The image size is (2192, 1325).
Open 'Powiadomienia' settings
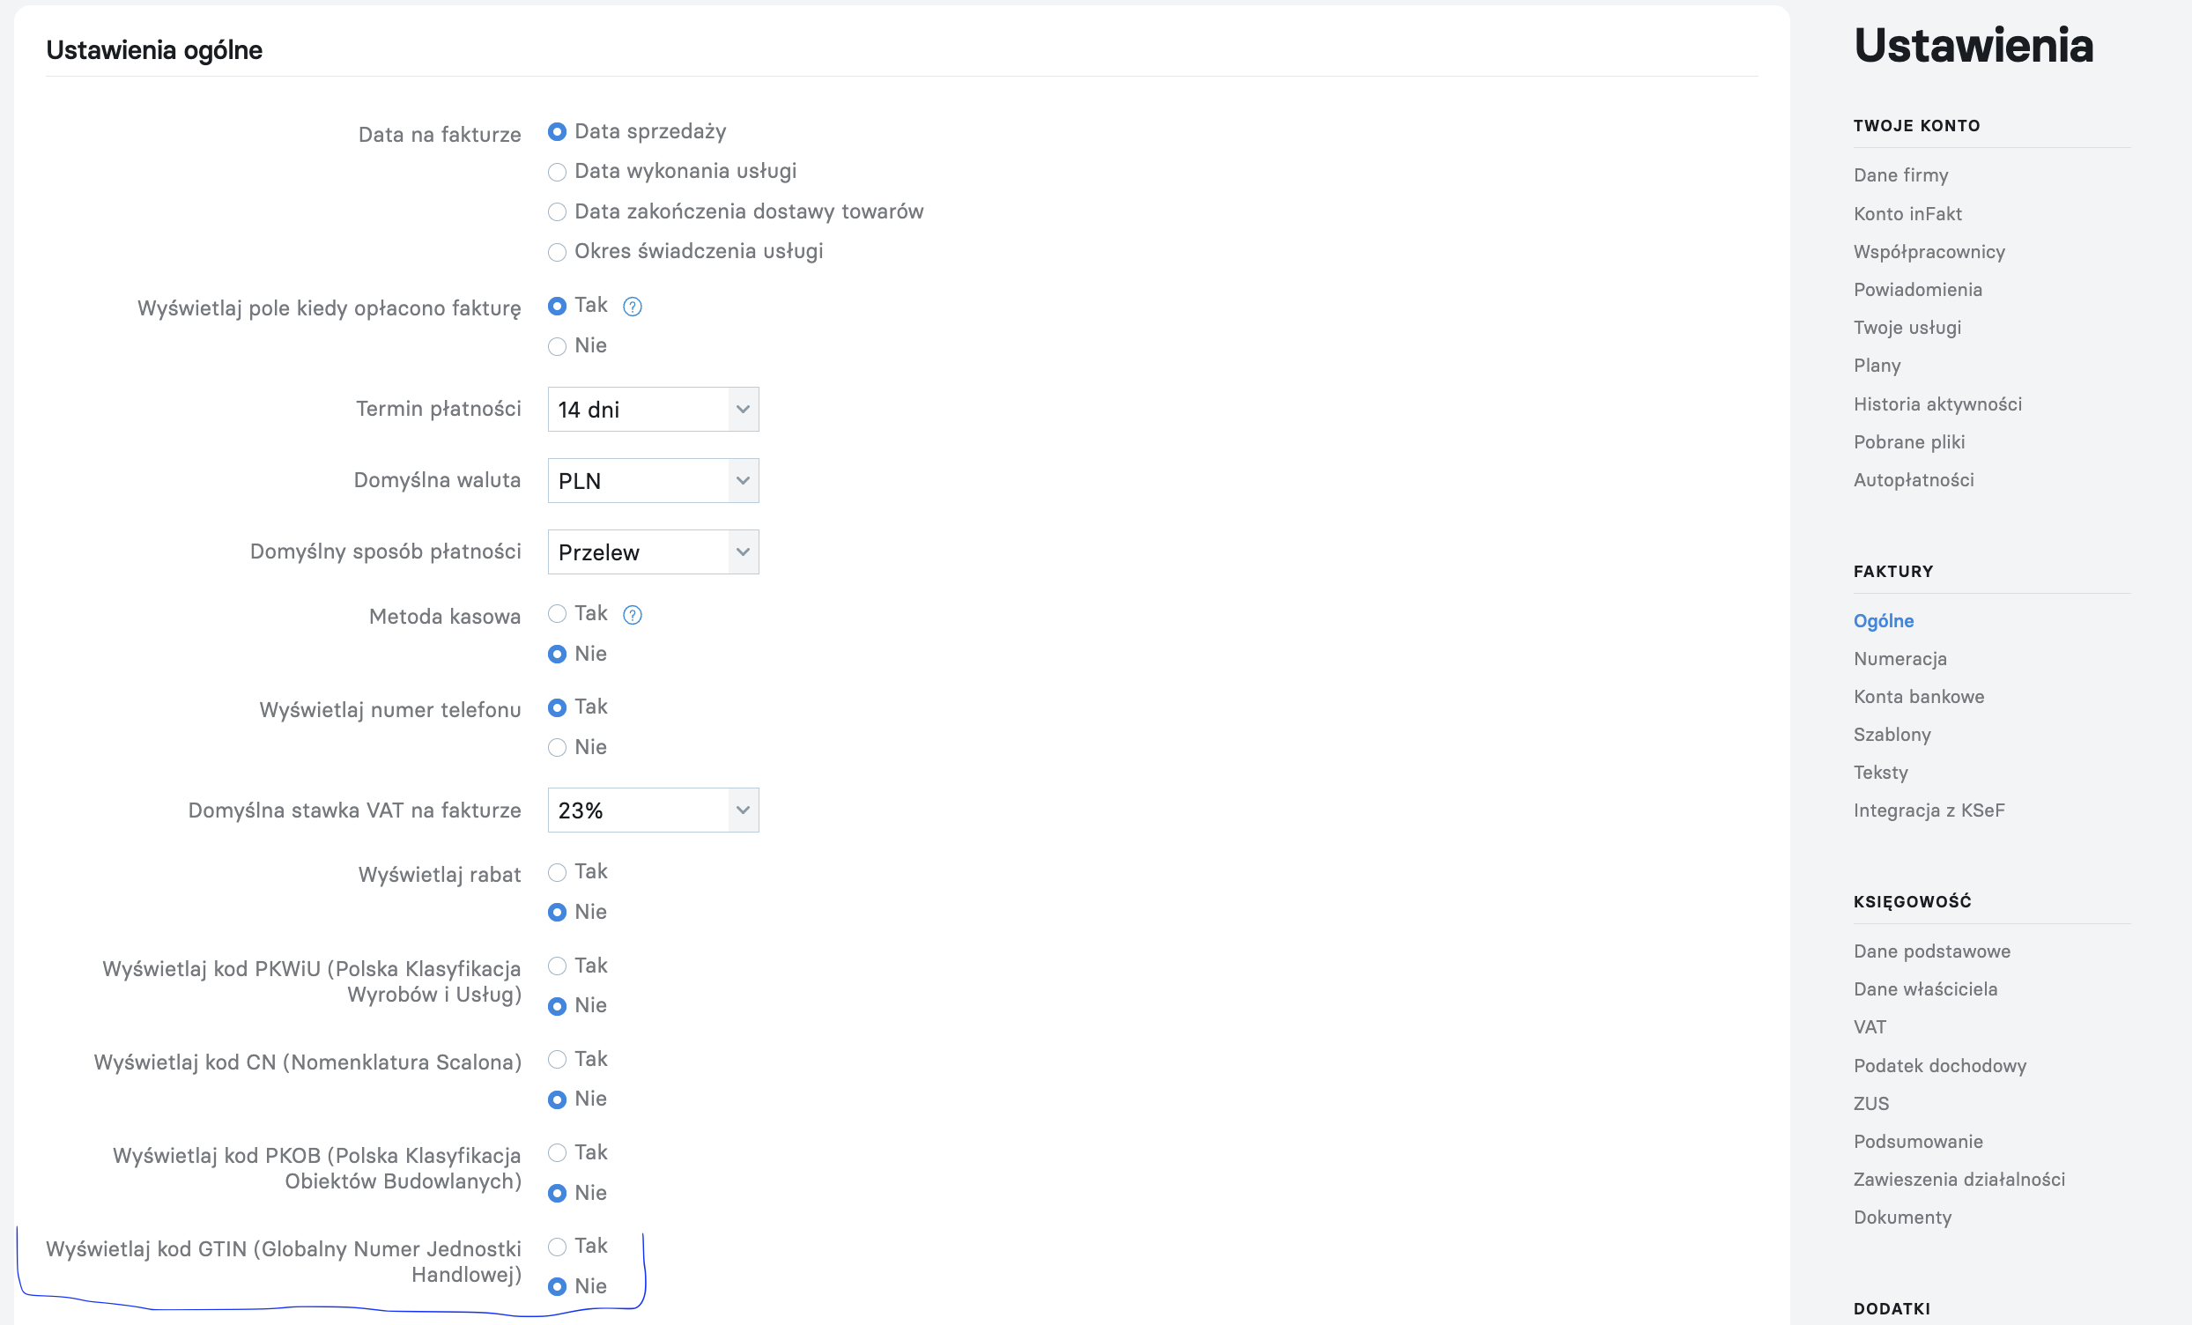tap(1917, 289)
